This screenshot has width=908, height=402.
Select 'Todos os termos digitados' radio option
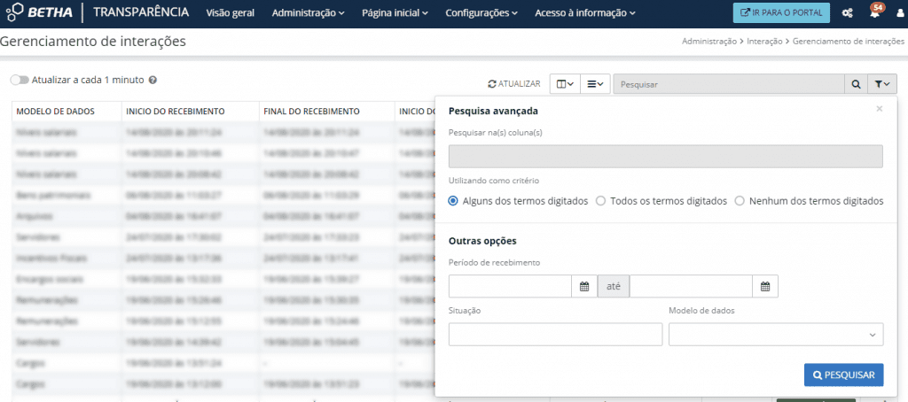pos(600,201)
